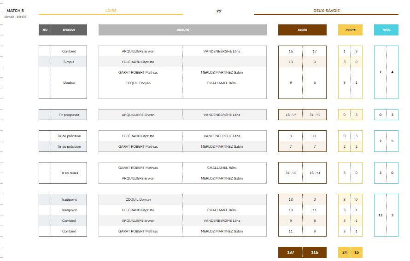Screen dimensions: 410x261
Task: Select the MATCH 5 title label
Action: pyautogui.click(x=15, y=11)
